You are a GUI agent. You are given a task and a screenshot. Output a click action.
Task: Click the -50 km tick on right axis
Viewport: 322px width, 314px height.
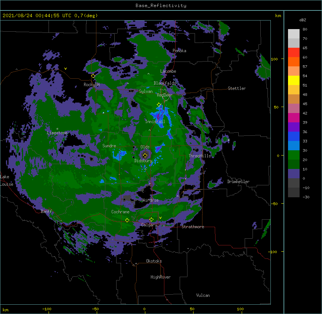pos(274,204)
